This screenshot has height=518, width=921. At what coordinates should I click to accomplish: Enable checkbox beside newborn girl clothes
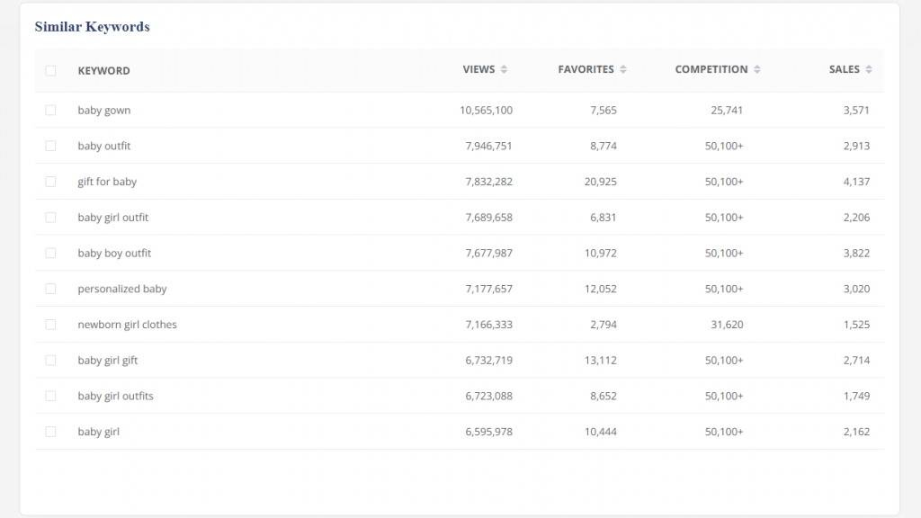[x=50, y=325]
